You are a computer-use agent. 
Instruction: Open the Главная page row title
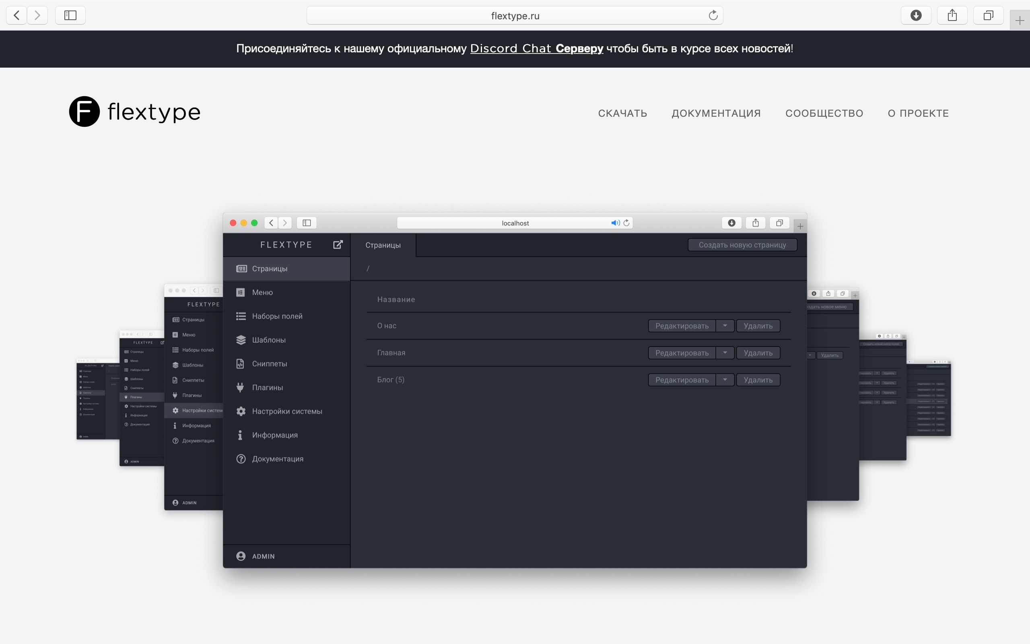tap(391, 353)
